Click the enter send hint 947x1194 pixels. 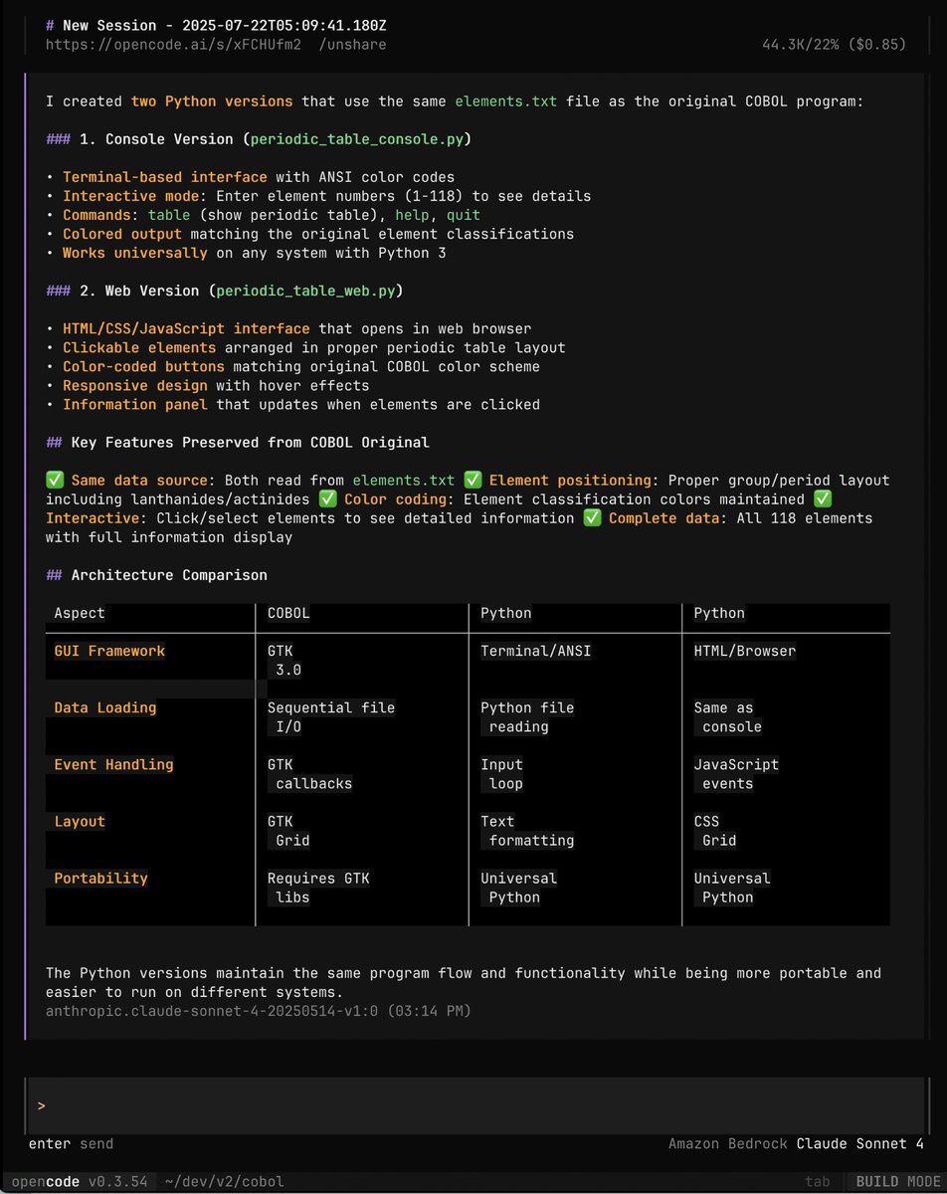click(x=71, y=1144)
